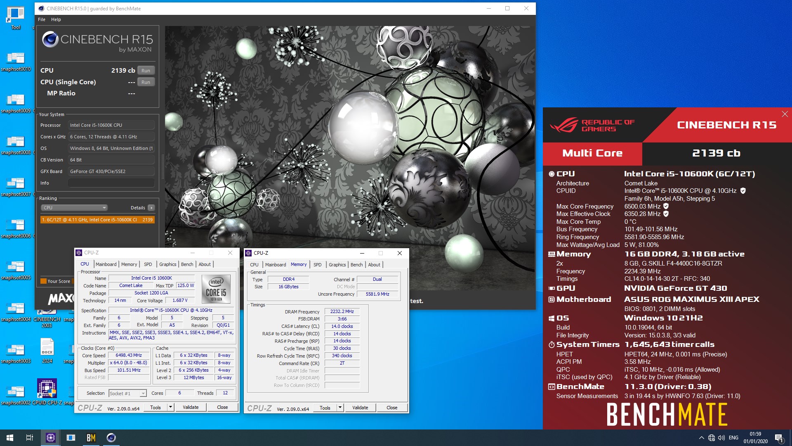Switch to Bench tab in right CPU-Z
The width and height of the screenshot is (792, 446).
click(357, 265)
